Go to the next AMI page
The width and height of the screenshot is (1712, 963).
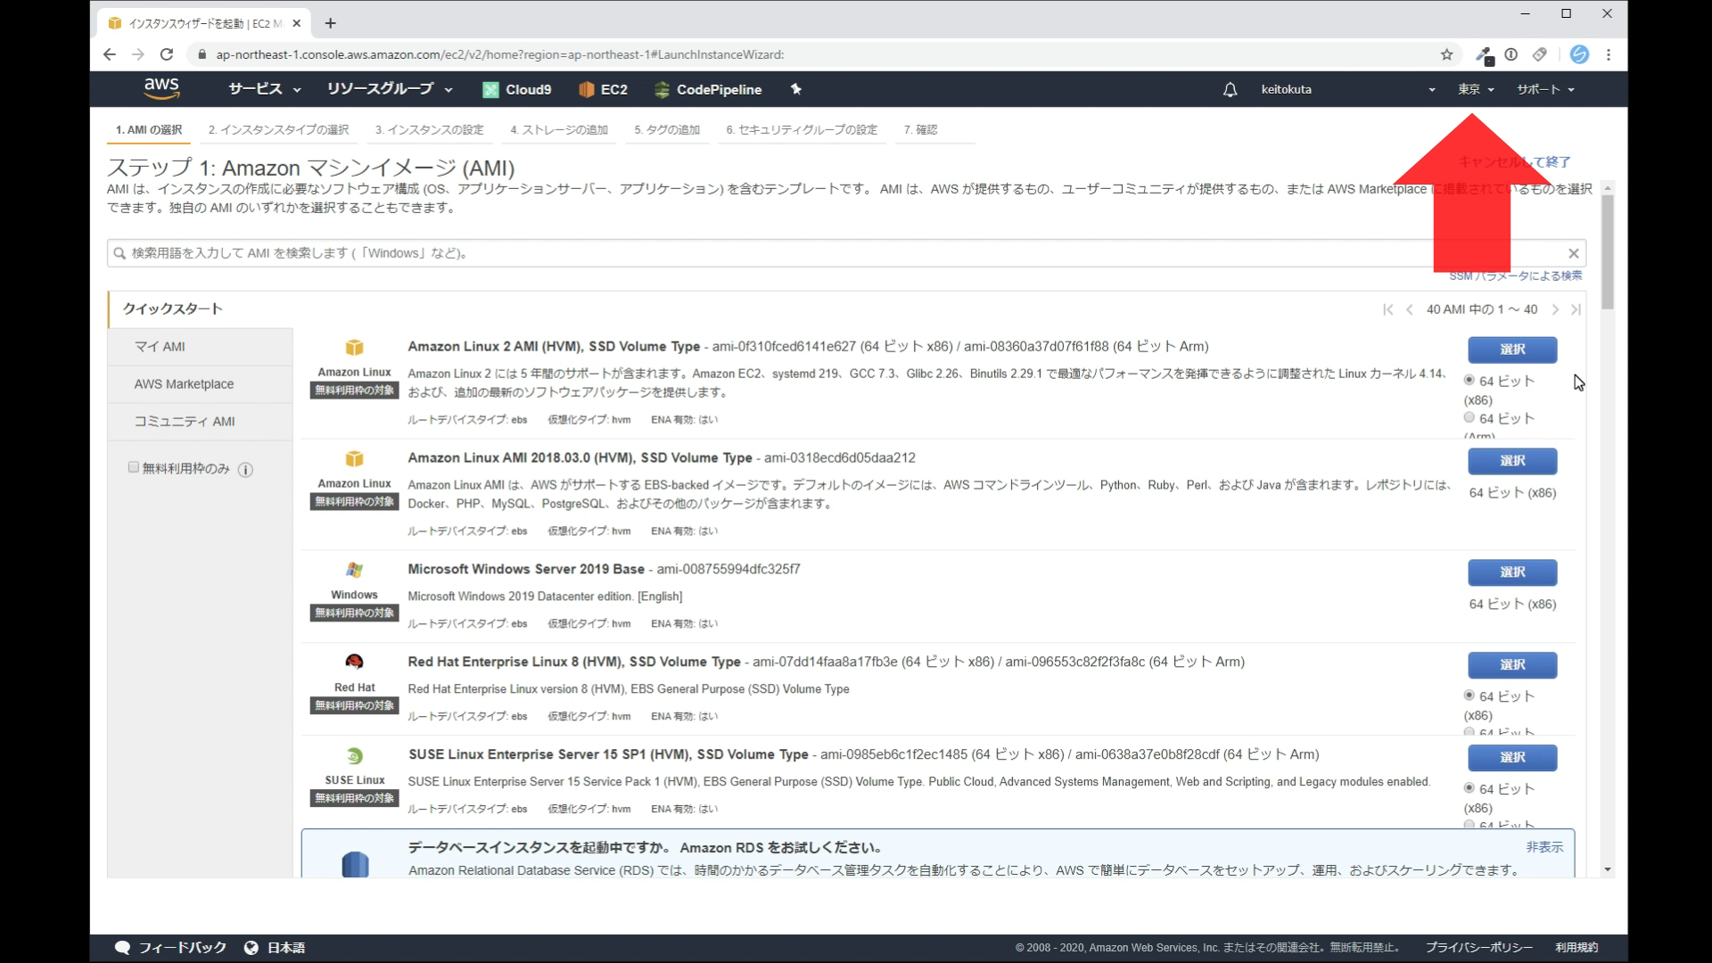click(1555, 309)
